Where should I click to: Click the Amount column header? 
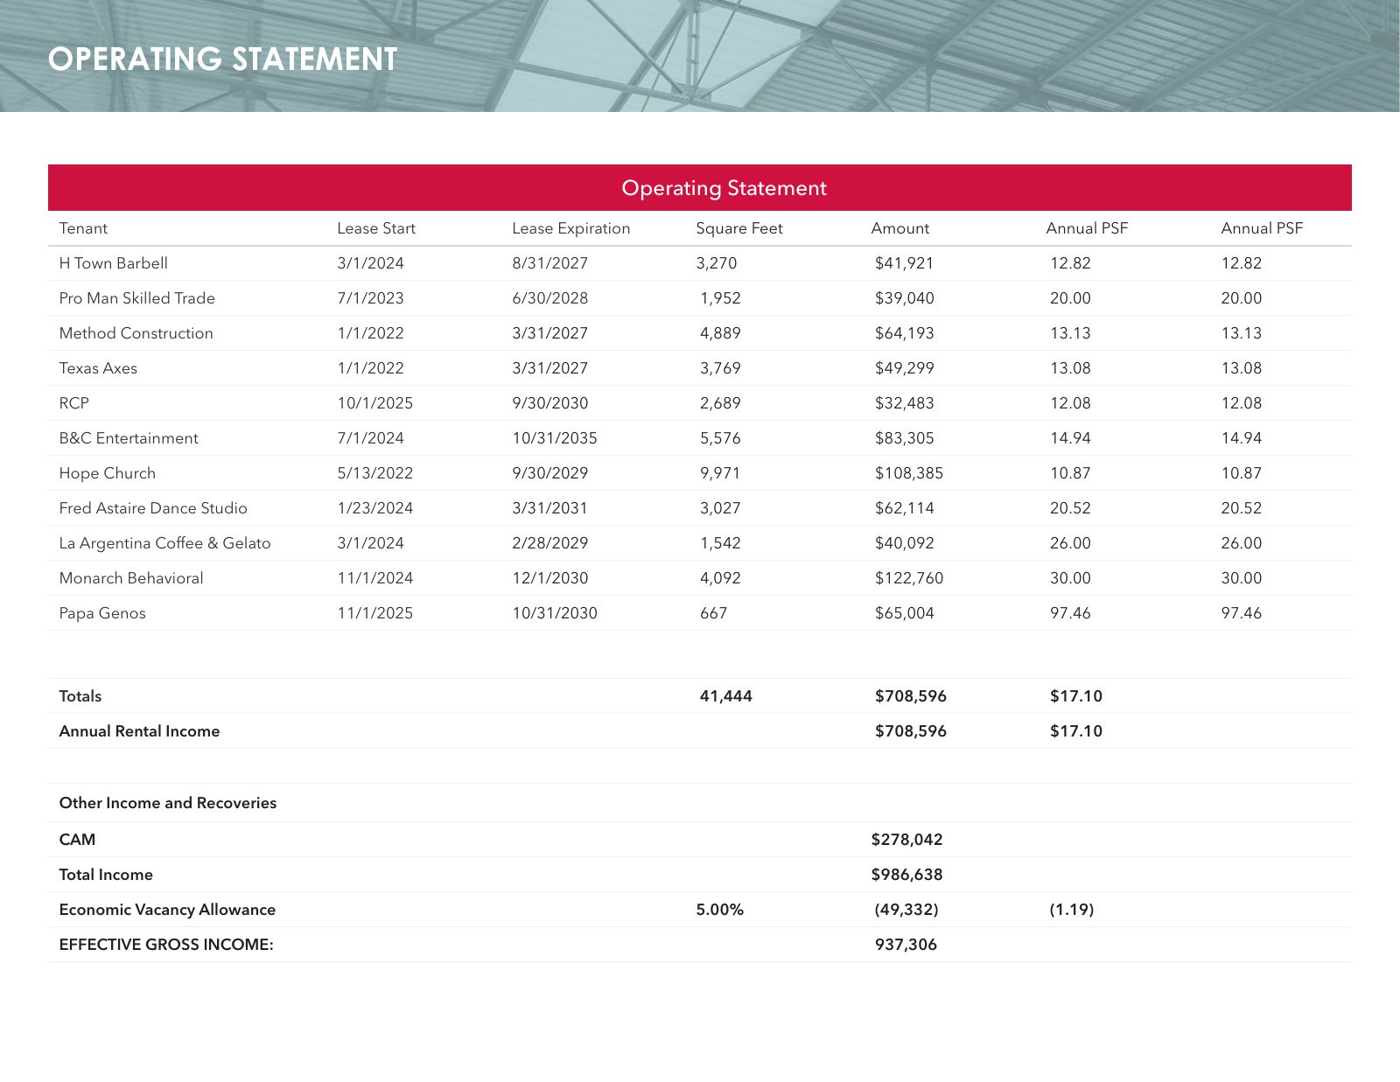click(x=900, y=228)
